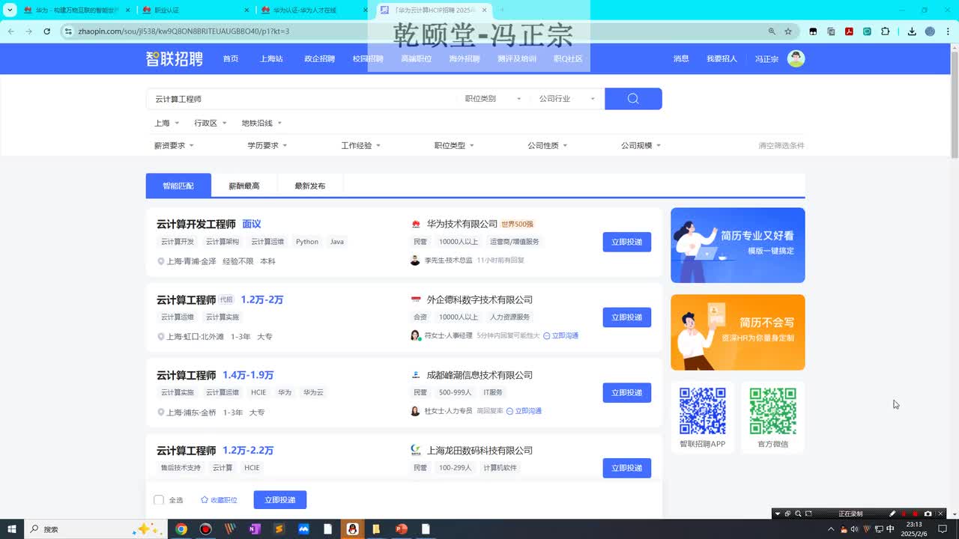Open the tab search dropdown arrow

point(10,10)
